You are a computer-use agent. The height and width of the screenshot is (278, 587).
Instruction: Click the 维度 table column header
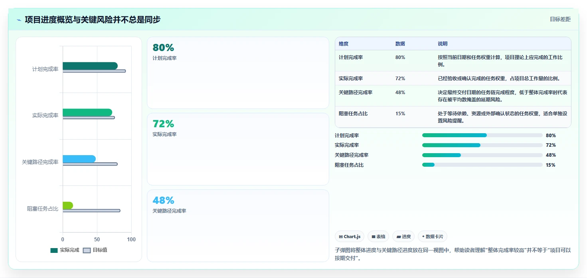[x=344, y=44]
